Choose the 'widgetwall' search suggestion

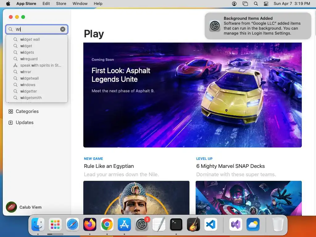pyautogui.click(x=37, y=78)
